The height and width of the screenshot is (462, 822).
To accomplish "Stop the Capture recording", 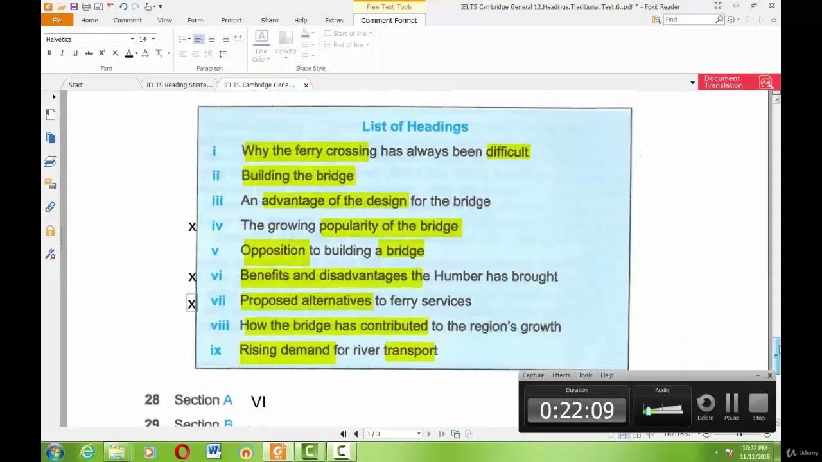I will click(x=758, y=404).
